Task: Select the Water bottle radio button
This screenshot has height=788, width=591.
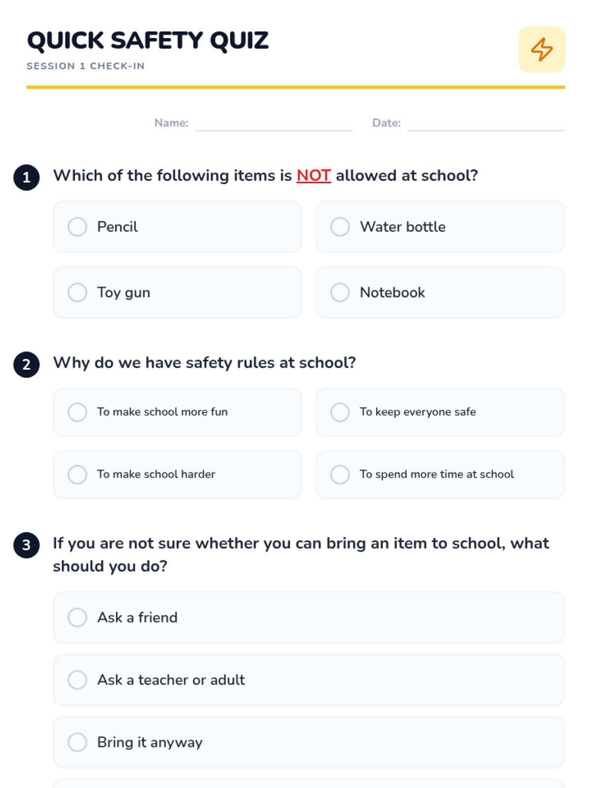Action: click(340, 227)
